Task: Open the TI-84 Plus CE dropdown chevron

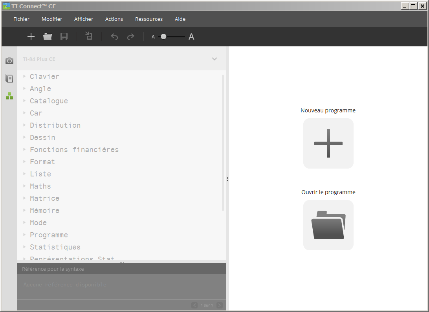Action: click(214, 59)
